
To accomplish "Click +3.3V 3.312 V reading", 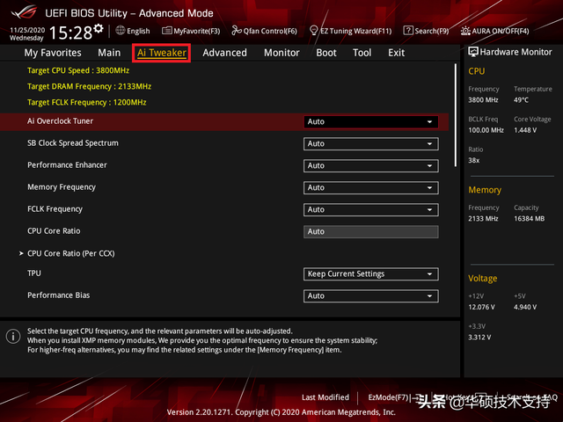I will click(x=479, y=338).
